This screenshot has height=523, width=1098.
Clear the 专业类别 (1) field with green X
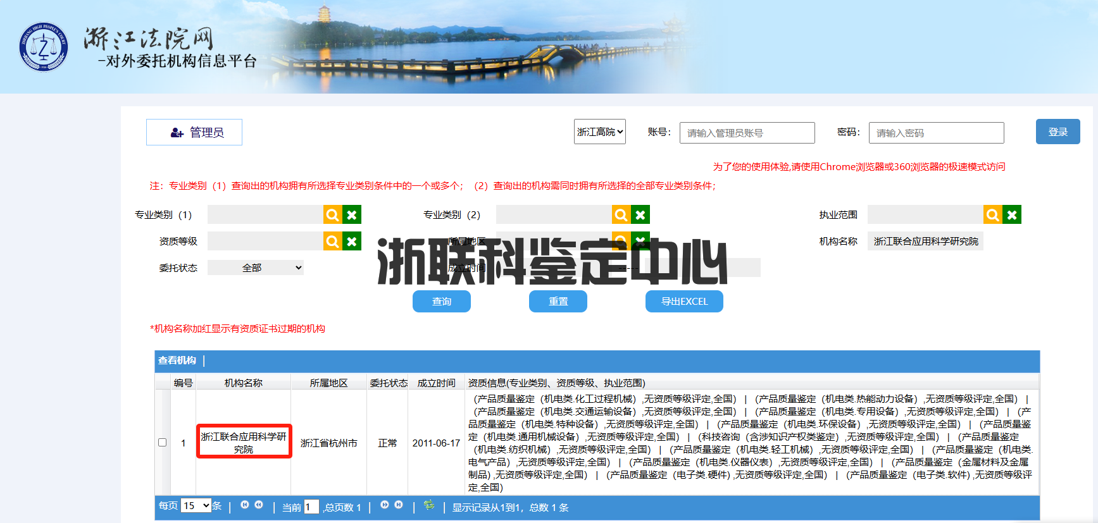[352, 215]
